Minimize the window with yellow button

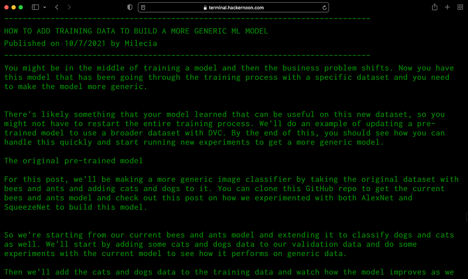13,7
